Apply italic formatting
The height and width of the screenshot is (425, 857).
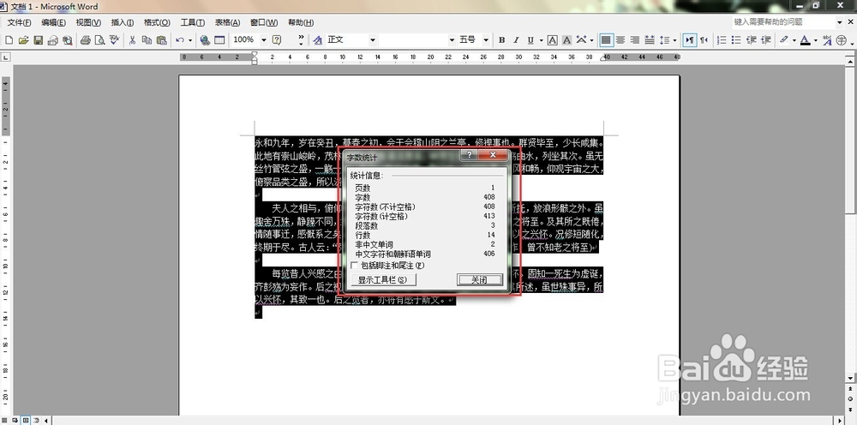(517, 40)
